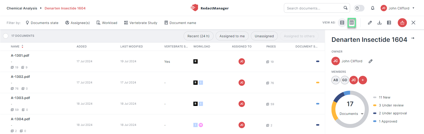Click pink H badge for A-1304.pdf
Viewport: 424px width, 134px height.
pos(201,125)
